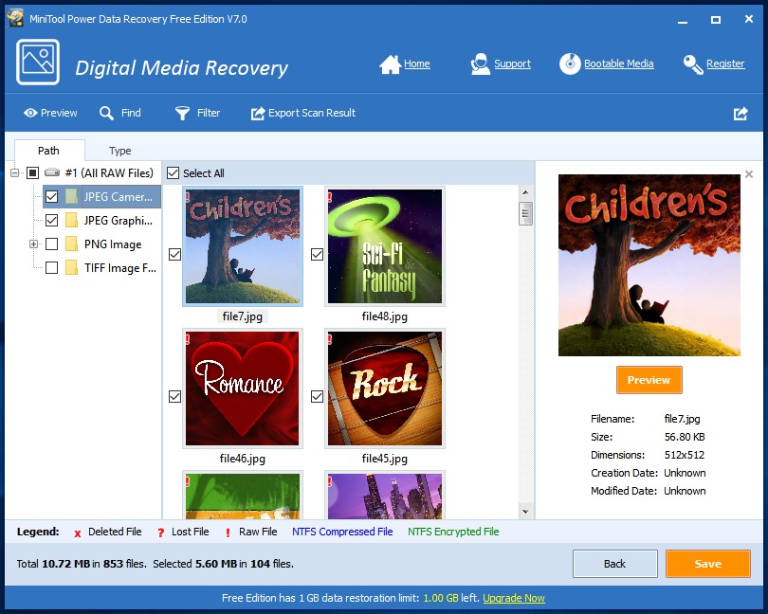Click the Preview toolbar label
This screenshot has height=614, width=768.
click(59, 113)
